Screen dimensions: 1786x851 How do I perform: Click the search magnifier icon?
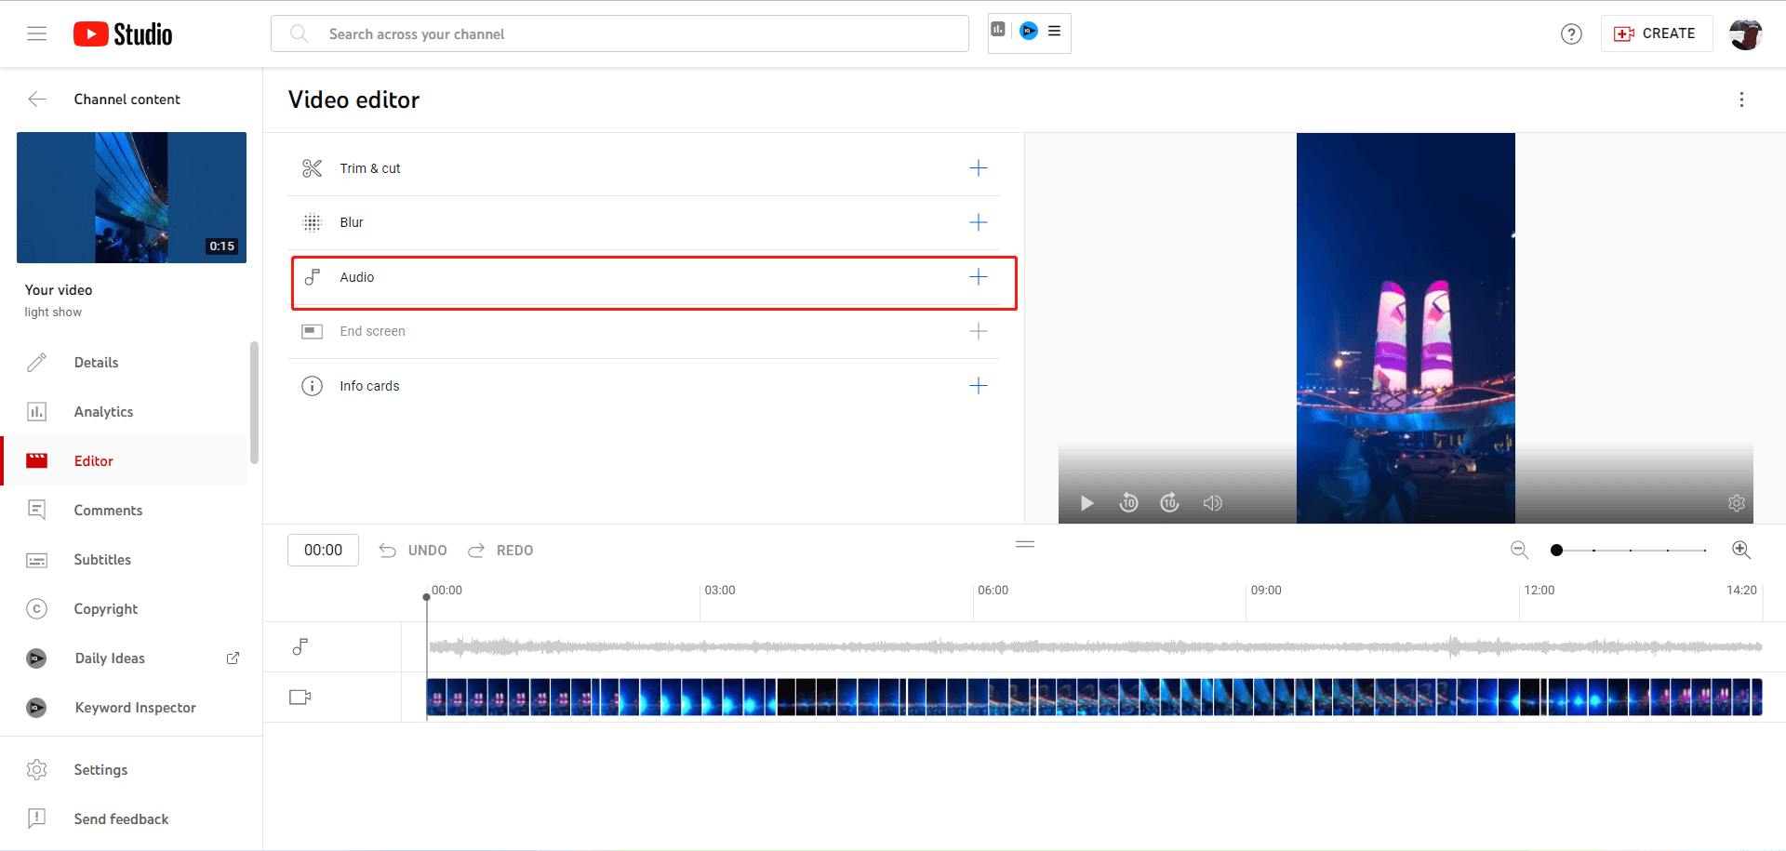299,33
